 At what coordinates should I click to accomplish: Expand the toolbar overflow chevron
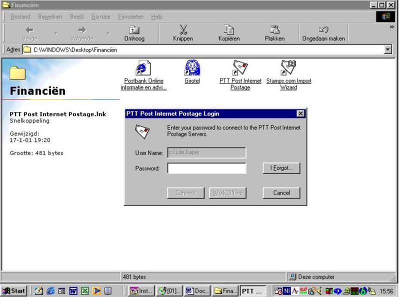click(391, 27)
